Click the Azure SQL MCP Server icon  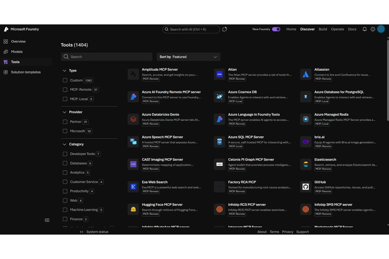(x=219, y=142)
